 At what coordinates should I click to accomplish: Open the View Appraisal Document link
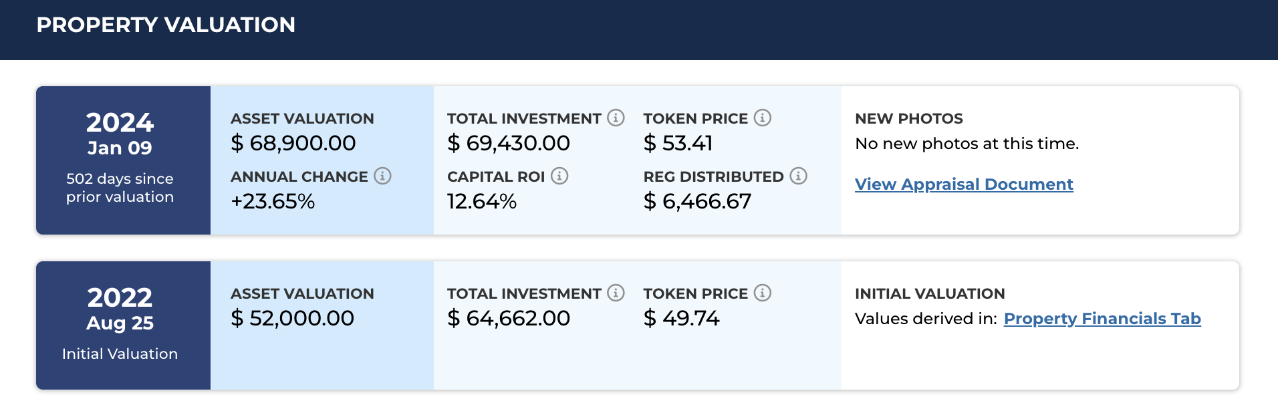pyautogui.click(x=964, y=184)
